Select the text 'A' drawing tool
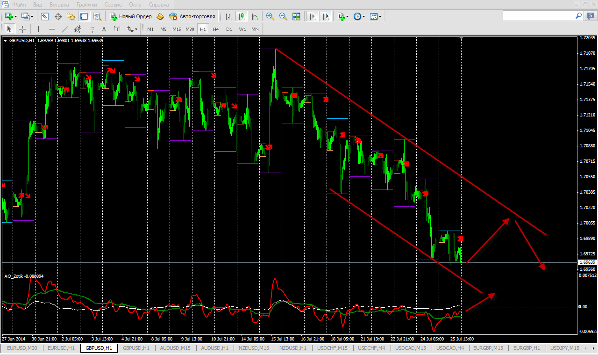 point(104,29)
